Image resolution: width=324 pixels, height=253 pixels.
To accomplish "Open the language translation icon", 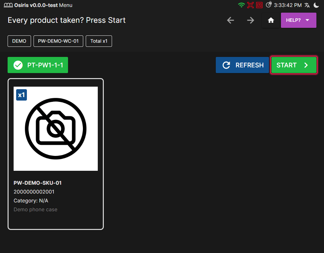I will [x=307, y=5].
